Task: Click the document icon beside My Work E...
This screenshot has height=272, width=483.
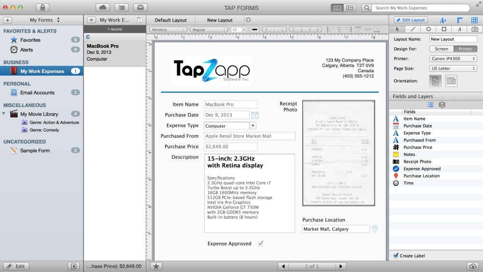Action: tap(140, 20)
